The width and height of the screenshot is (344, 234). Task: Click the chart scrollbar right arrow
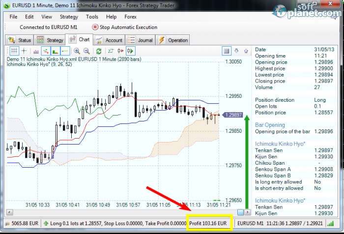click(x=248, y=212)
